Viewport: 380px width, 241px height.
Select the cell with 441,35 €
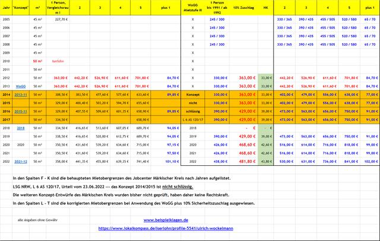click(x=80, y=162)
